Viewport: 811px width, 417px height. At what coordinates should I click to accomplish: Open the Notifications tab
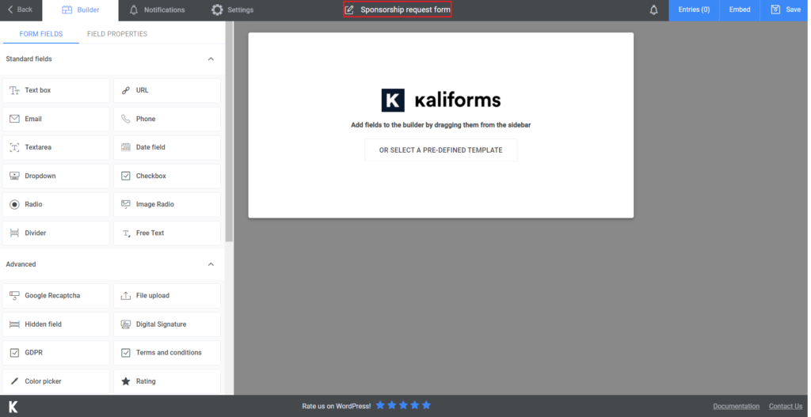(x=158, y=9)
